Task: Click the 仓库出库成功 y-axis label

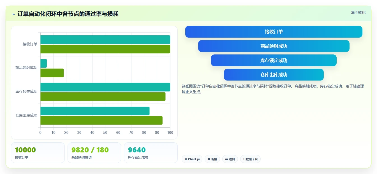Action: point(26,115)
